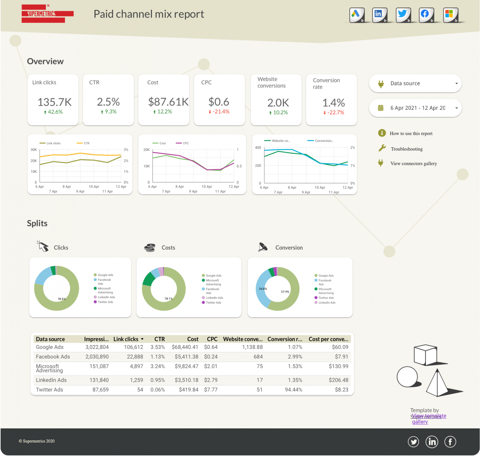This screenshot has width=481, height=456.
Task: Expand the date range selector showing 6 Apr 2021
Action: click(x=415, y=108)
